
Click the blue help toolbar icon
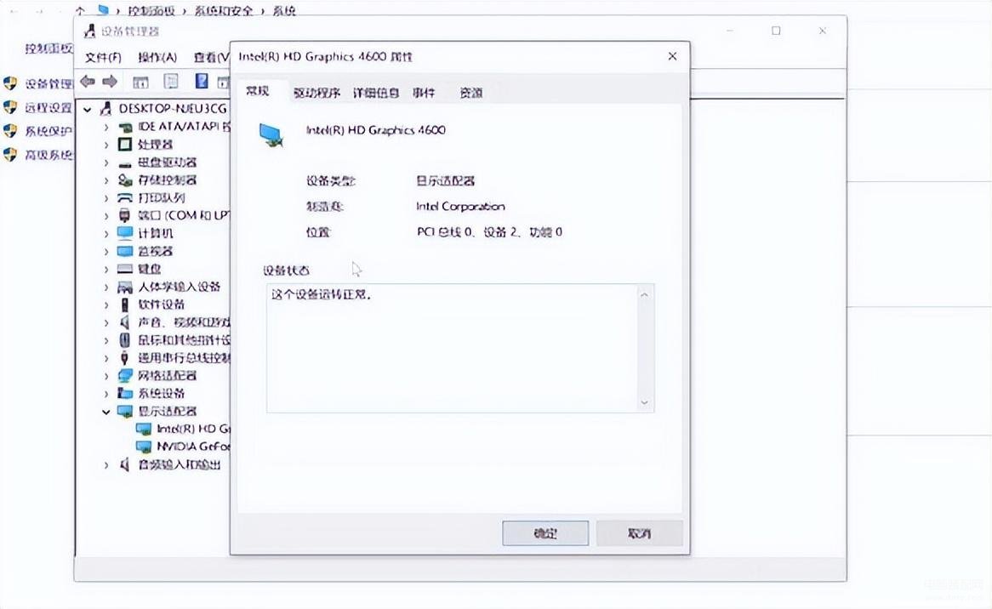(x=201, y=81)
